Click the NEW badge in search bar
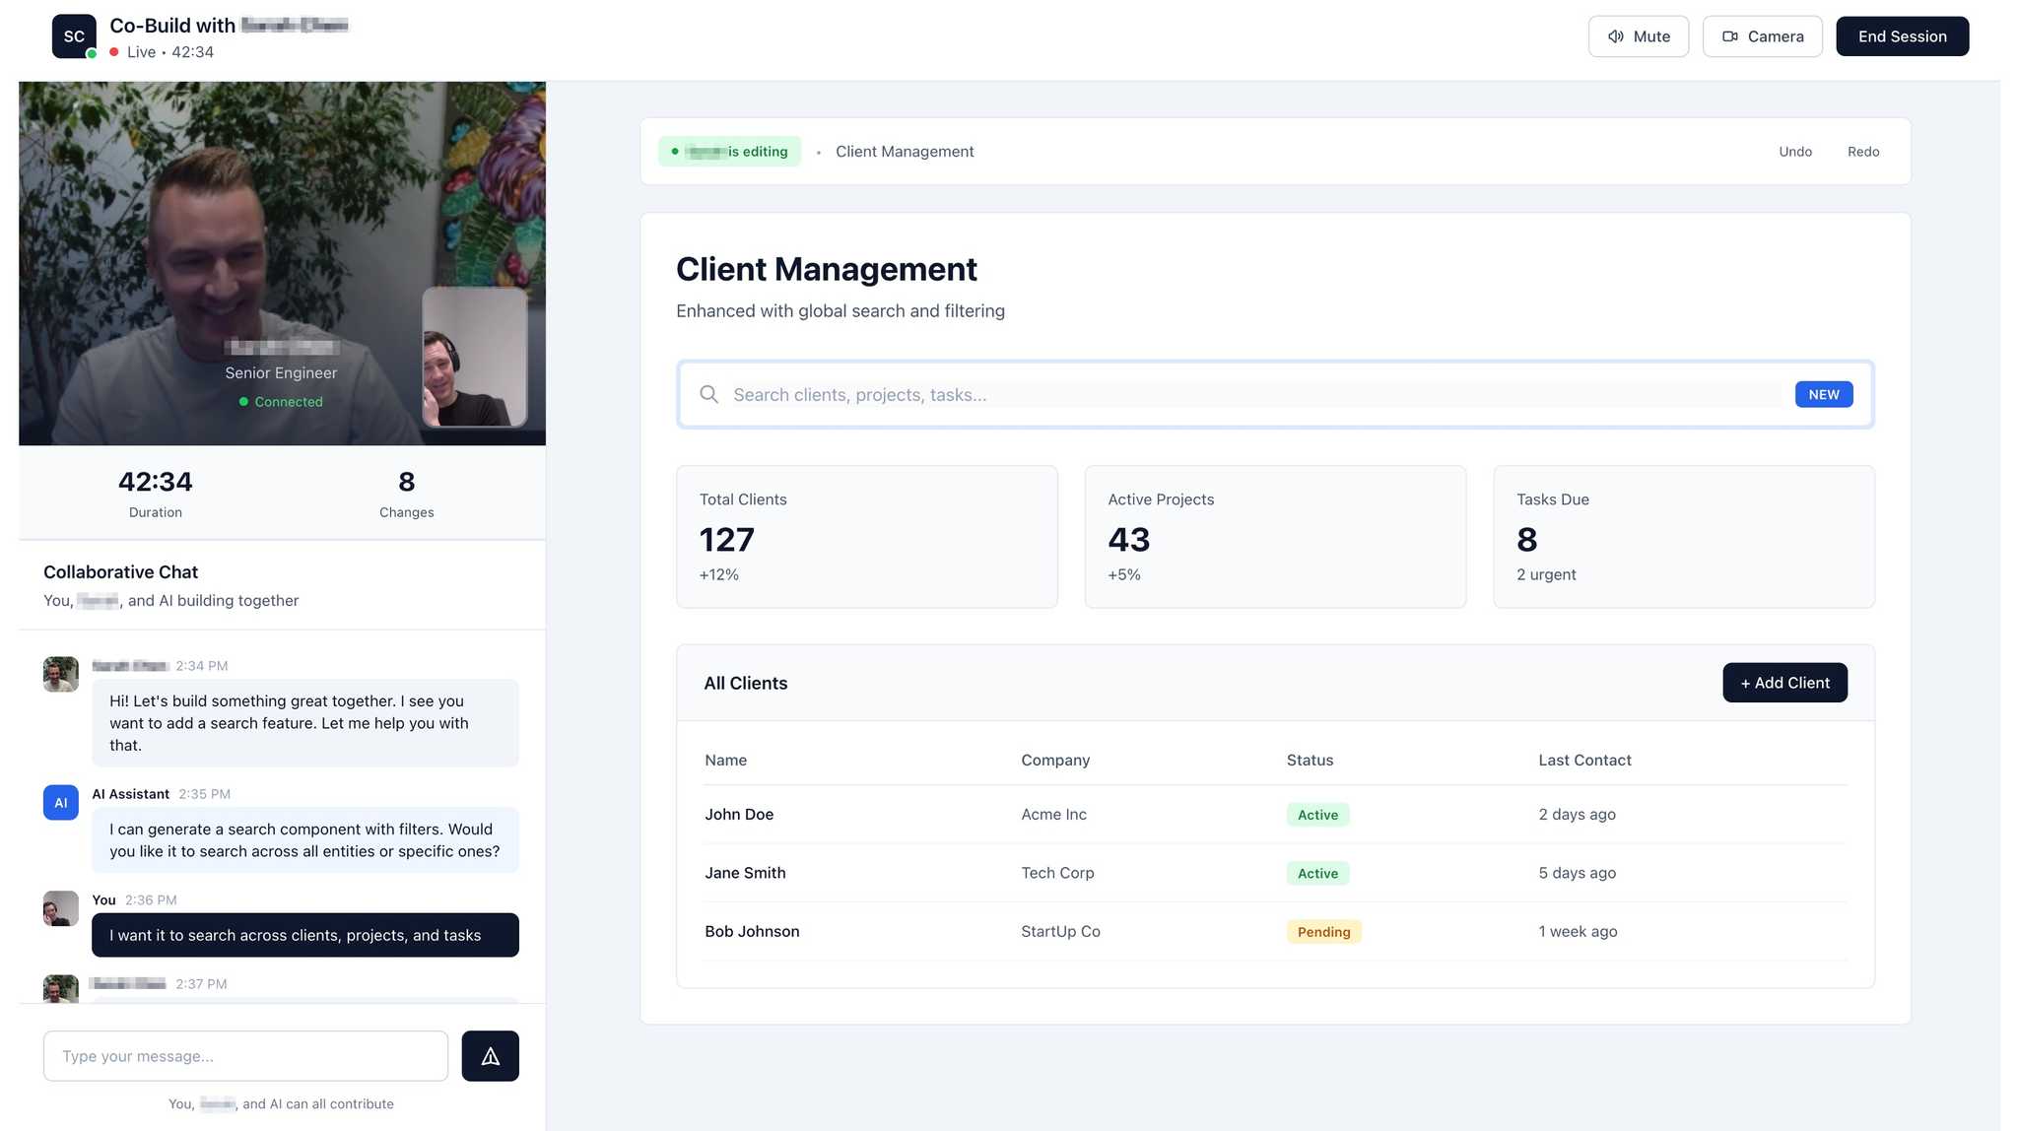 1823,394
